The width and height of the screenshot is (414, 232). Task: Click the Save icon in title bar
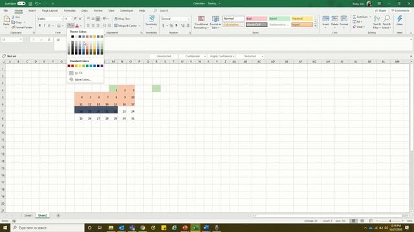[x=30, y=3]
